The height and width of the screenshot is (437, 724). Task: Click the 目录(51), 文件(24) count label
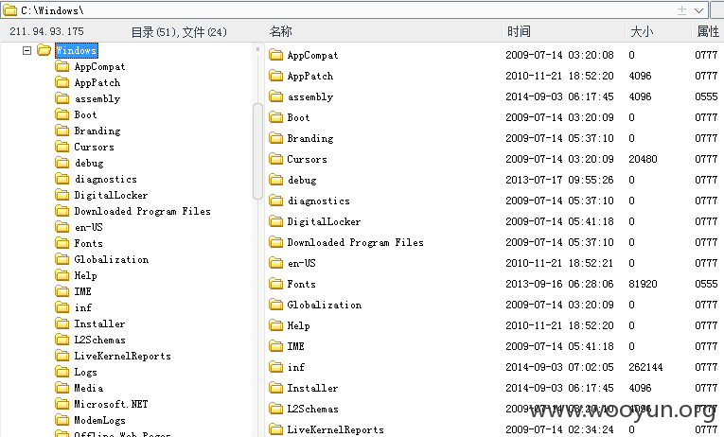(179, 32)
